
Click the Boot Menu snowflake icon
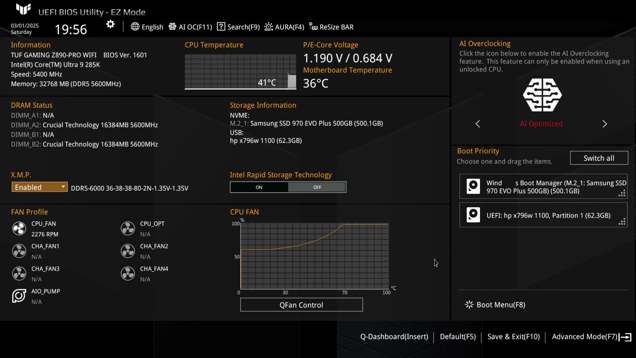pos(469,305)
